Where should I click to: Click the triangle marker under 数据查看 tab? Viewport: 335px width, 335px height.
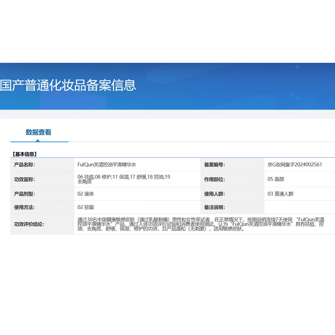pyautogui.click(x=38, y=140)
